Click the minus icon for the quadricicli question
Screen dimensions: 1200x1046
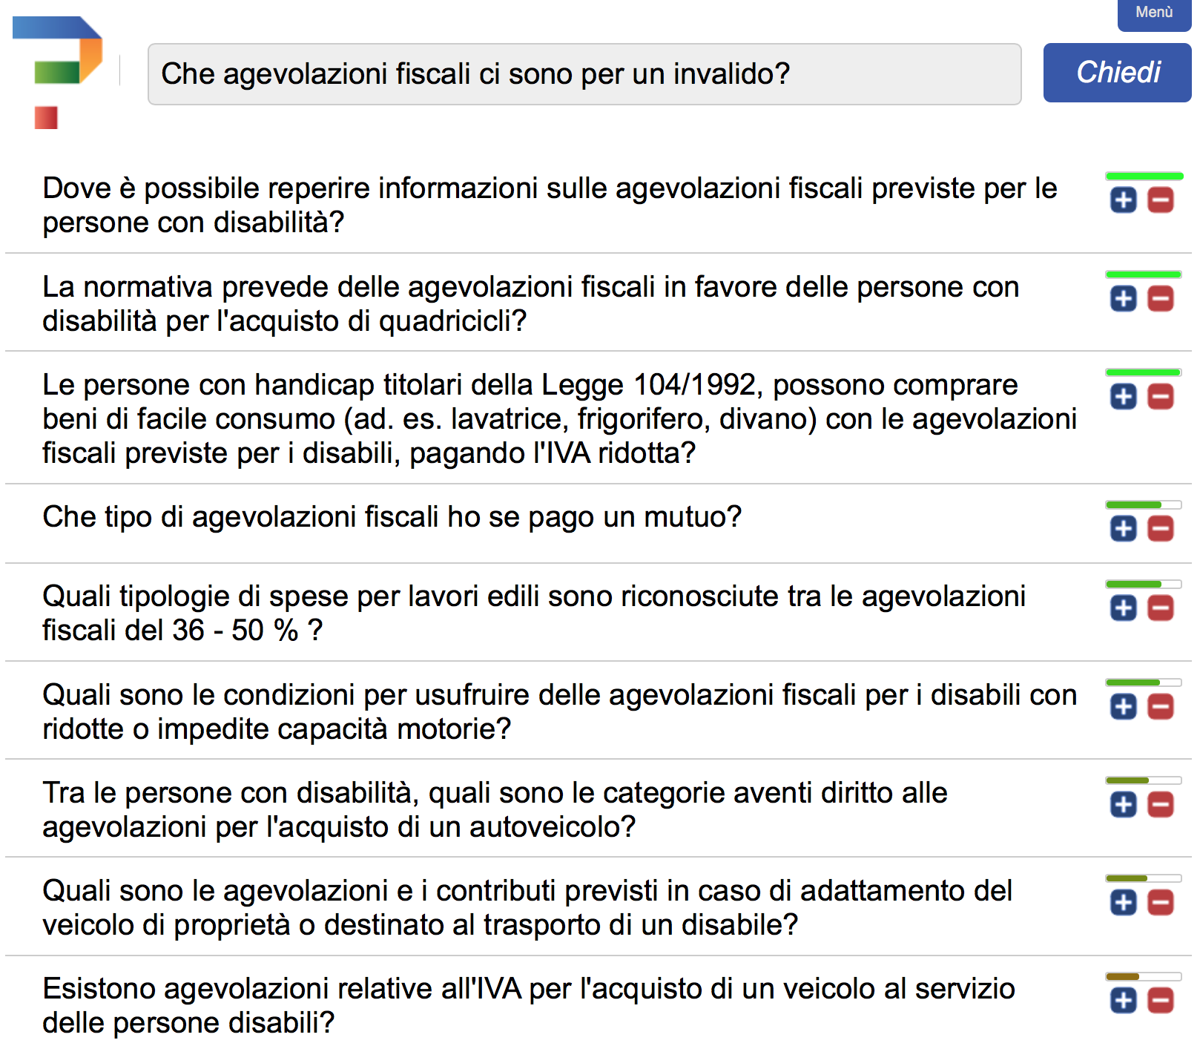1160,298
